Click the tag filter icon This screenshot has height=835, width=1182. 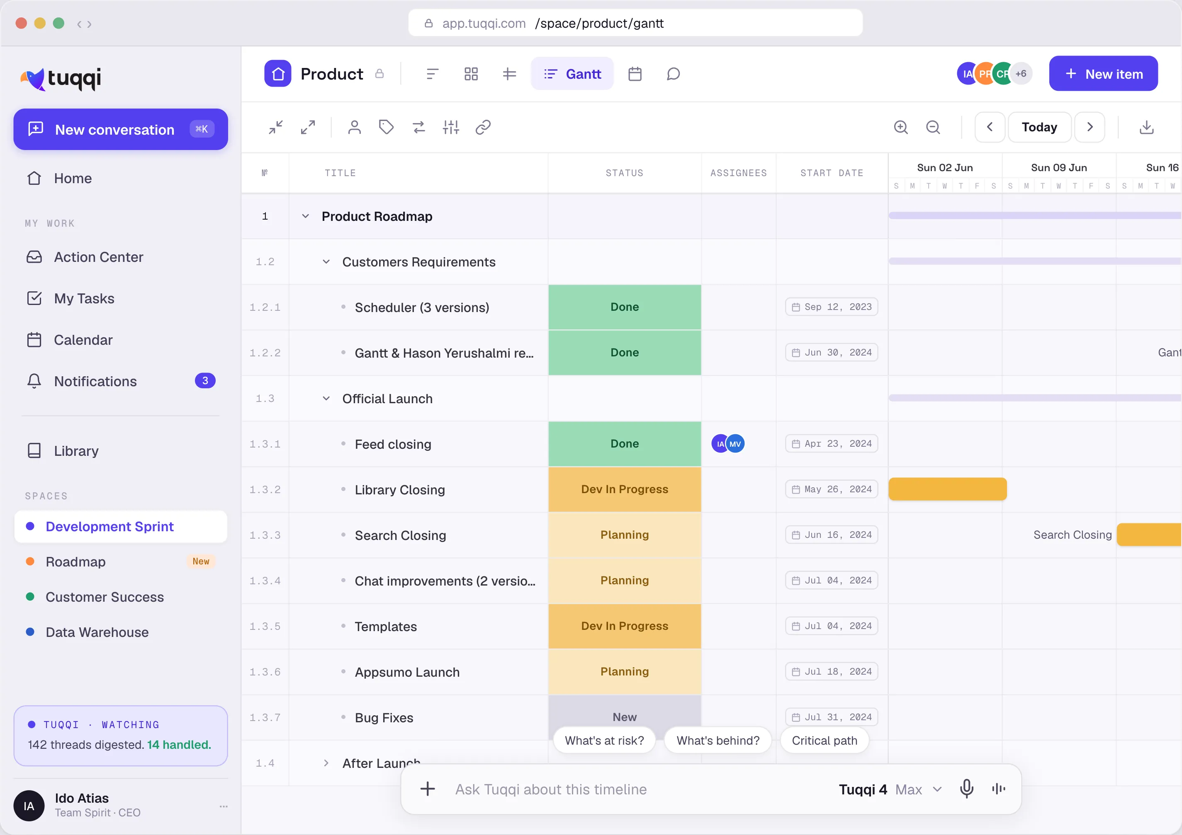tap(386, 127)
